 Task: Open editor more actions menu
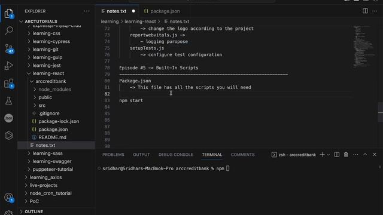[375, 11]
